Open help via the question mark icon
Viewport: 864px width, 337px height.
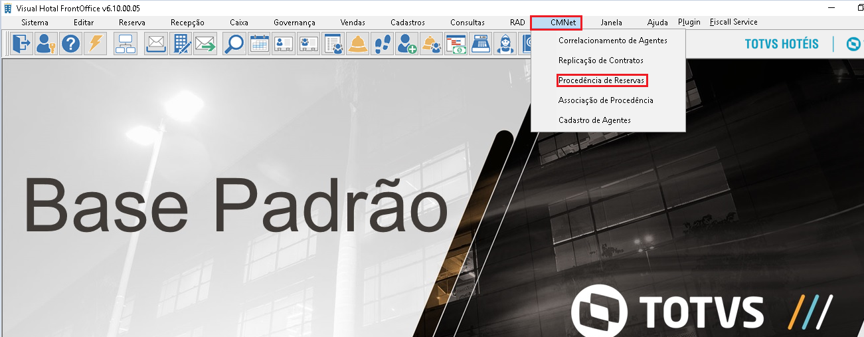coord(70,45)
